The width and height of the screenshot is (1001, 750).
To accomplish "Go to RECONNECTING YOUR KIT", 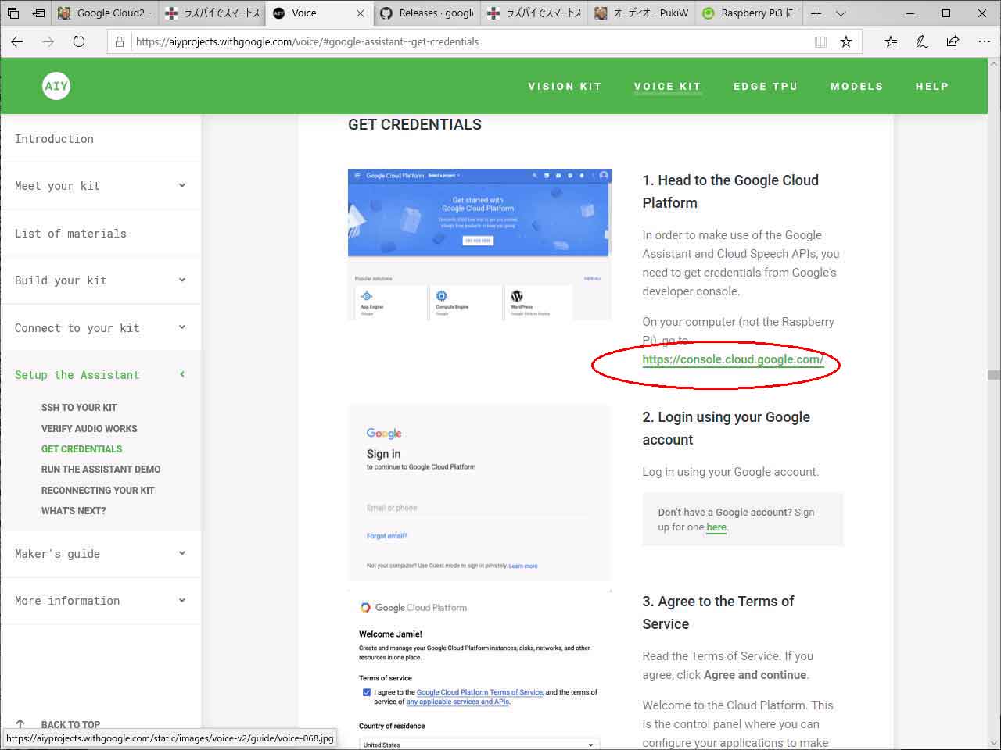I will click(x=98, y=491).
